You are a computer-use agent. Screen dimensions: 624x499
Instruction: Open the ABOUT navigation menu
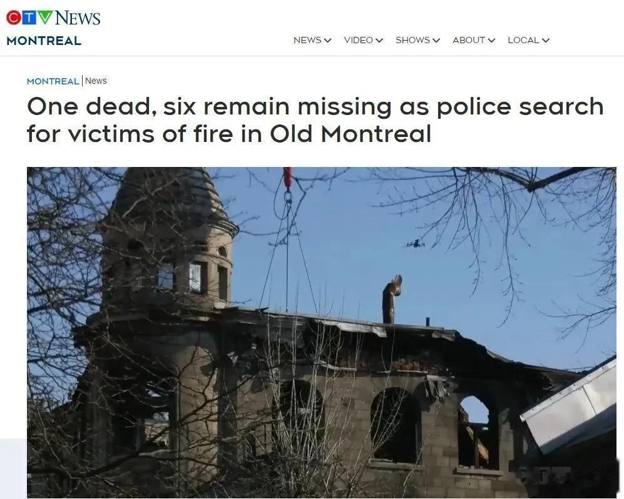coord(469,40)
